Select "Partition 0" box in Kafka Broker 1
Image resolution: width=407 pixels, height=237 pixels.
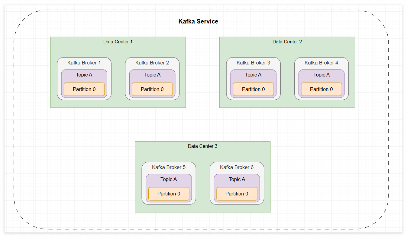(x=84, y=89)
